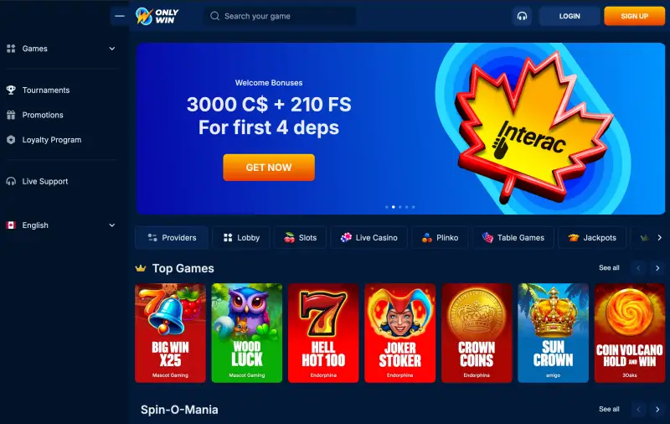Open the Joker Stoker game thumbnail
Screen dimensions: 670x424
400,333
